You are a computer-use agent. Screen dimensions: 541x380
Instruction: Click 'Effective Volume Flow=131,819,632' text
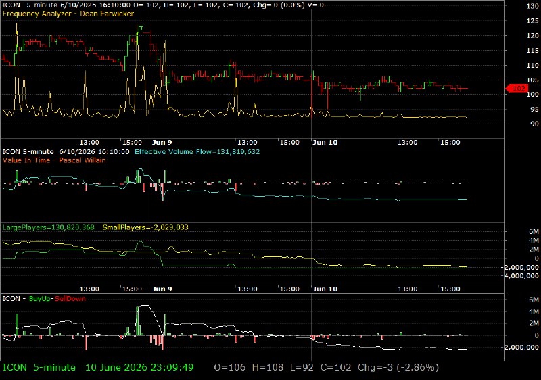197,151
